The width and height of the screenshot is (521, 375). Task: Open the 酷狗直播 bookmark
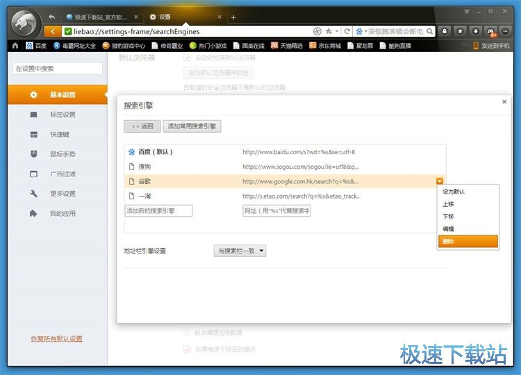click(x=395, y=46)
